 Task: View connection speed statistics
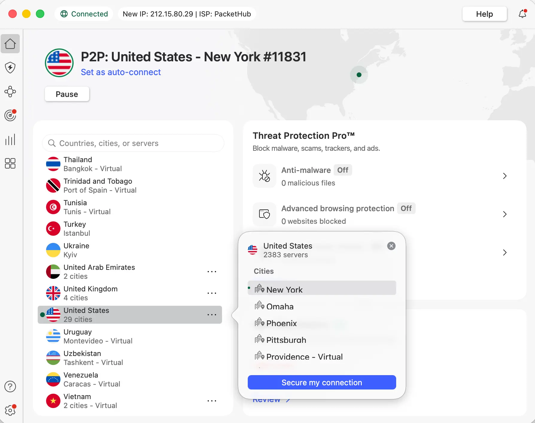pyautogui.click(x=10, y=139)
